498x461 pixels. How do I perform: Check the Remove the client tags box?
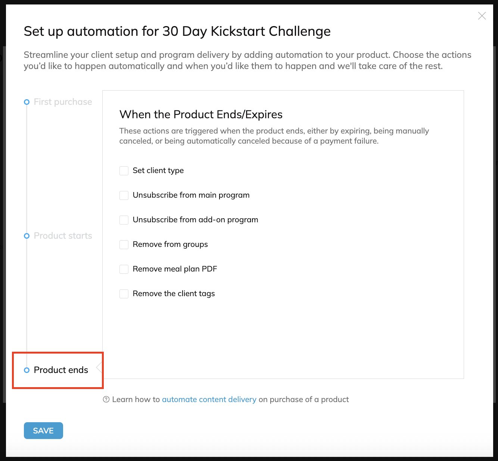(x=124, y=294)
